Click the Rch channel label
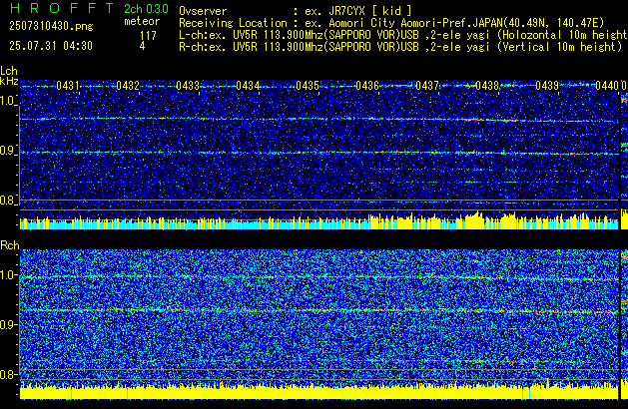Image resolution: width=628 pixels, height=409 pixels. (10, 245)
